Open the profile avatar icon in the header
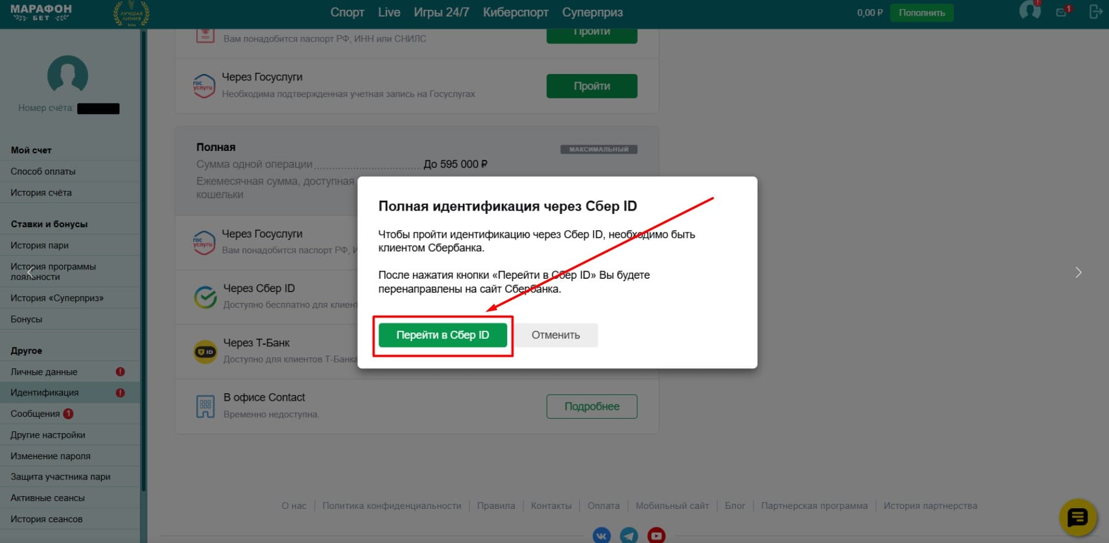 1030,10
